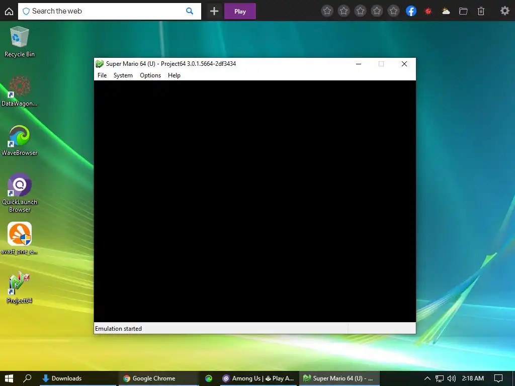This screenshot has height=386, width=515.
Task: Click the Project64 title bar logo icon
Action: 100,64
